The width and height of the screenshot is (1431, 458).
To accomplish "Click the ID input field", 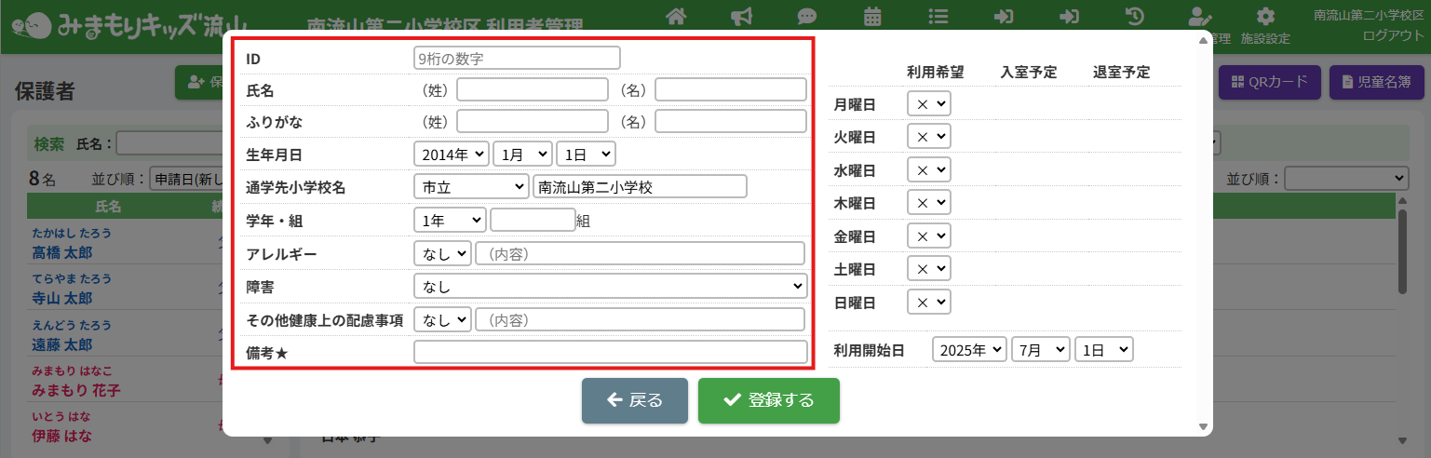I will [517, 58].
